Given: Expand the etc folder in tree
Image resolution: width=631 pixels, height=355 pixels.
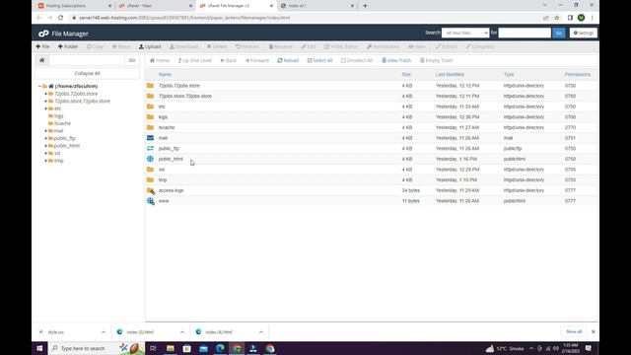Looking at the screenshot, I should 46,108.
